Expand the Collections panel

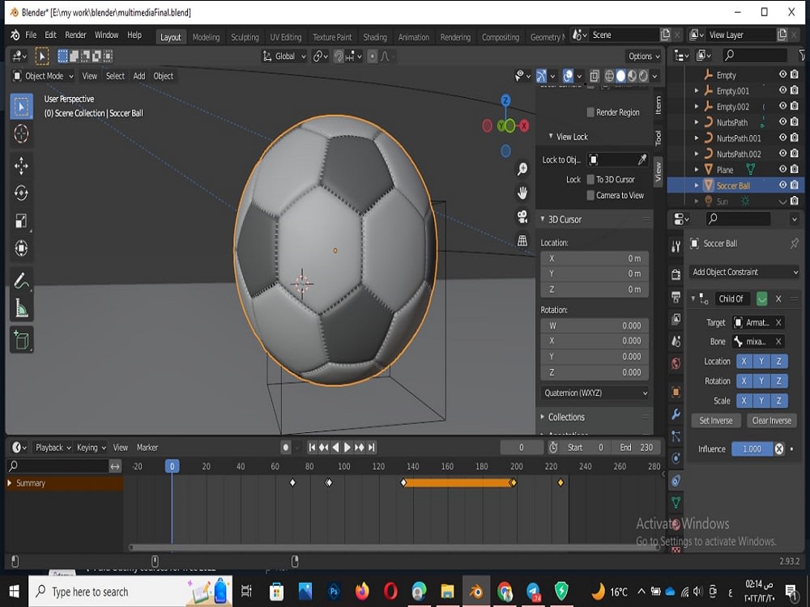pyautogui.click(x=567, y=416)
